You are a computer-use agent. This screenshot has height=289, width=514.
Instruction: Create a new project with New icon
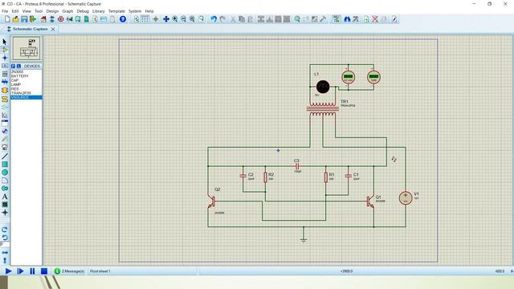7,19
